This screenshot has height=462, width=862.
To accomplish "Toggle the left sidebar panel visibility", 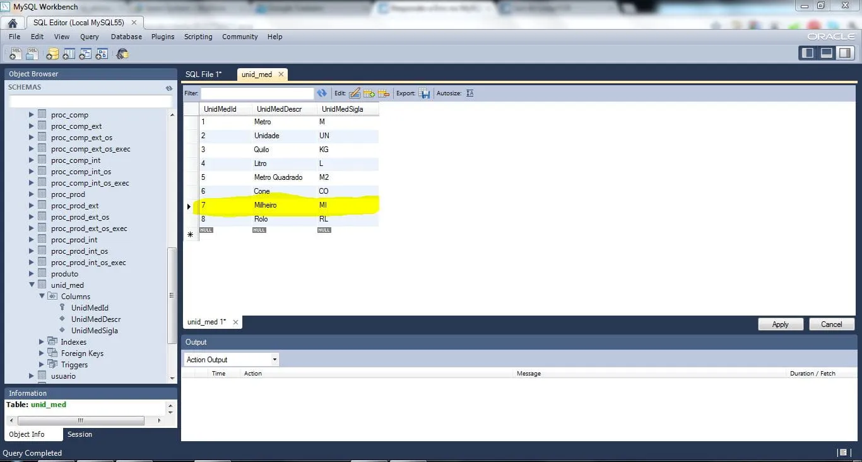I will pos(808,53).
